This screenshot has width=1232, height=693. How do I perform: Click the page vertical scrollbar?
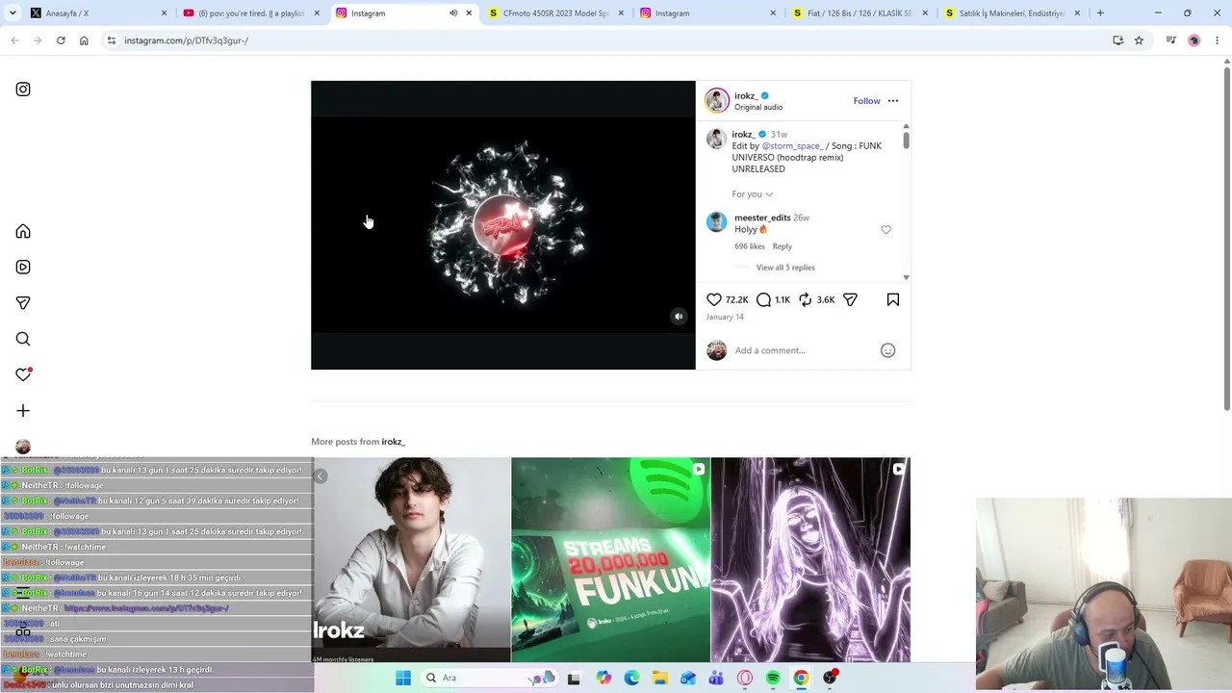pos(1226,241)
